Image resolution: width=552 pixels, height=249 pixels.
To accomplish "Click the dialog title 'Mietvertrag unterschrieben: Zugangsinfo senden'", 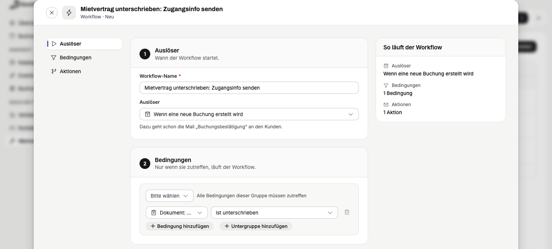I will [x=151, y=9].
